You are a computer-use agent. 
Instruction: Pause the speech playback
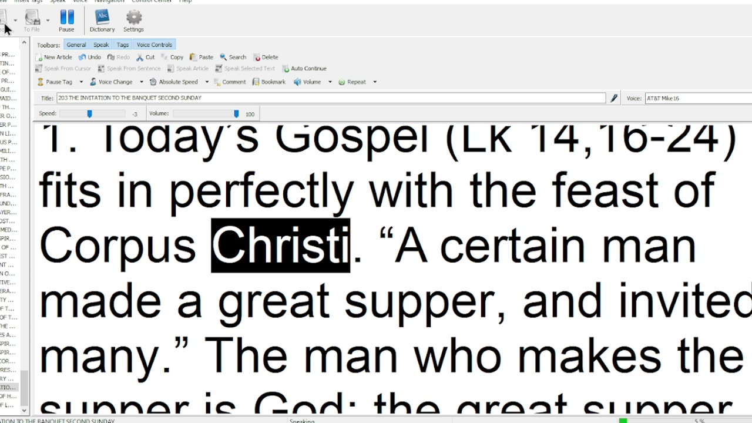pyautogui.click(x=66, y=21)
